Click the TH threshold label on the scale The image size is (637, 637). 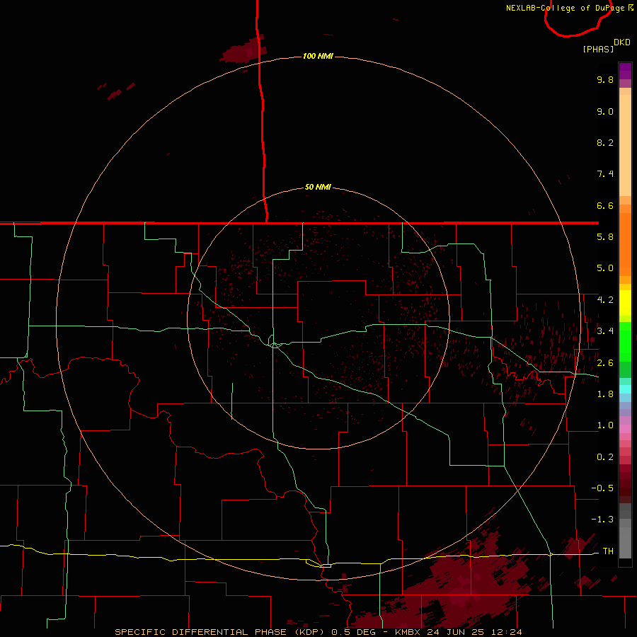[x=608, y=551]
